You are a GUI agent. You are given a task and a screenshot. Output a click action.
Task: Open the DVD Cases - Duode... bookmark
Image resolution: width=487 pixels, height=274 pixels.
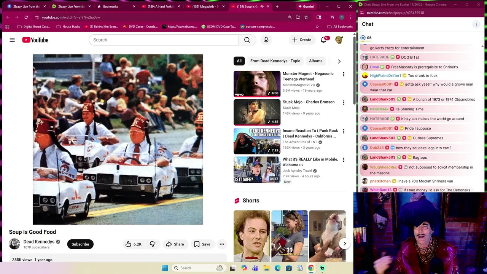(140, 27)
